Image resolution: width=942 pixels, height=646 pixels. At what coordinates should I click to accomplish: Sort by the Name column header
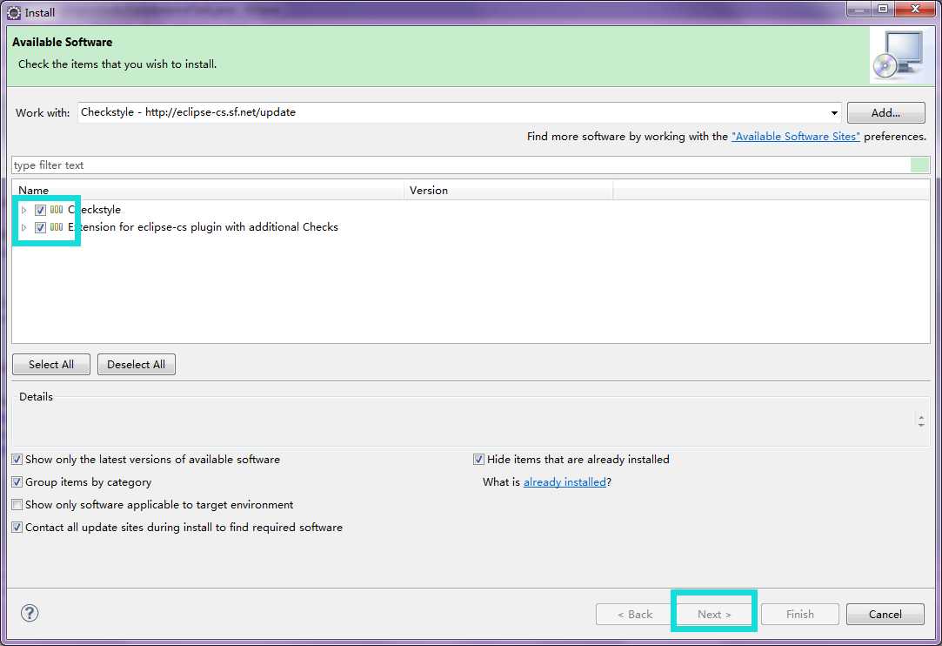tap(208, 190)
